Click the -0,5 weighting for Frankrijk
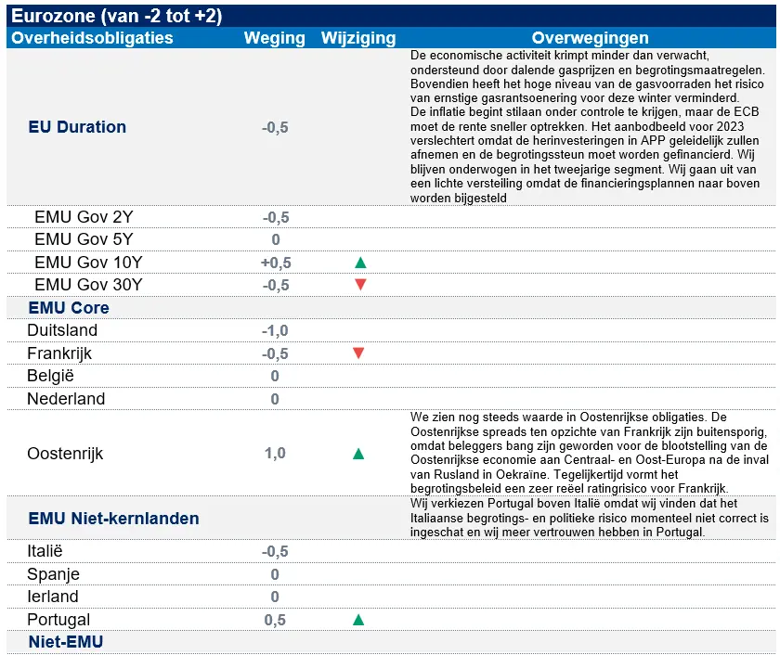780x655 pixels. point(275,353)
